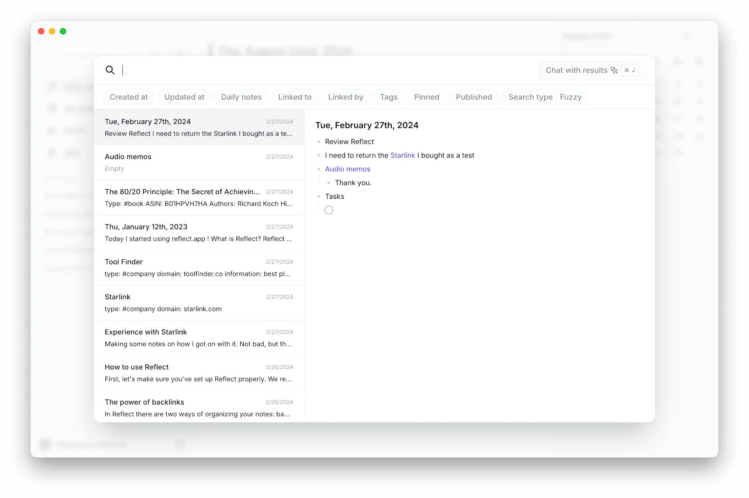Open the Updated at filter
The width and height of the screenshot is (749, 498).
pyautogui.click(x=184, y=97)
